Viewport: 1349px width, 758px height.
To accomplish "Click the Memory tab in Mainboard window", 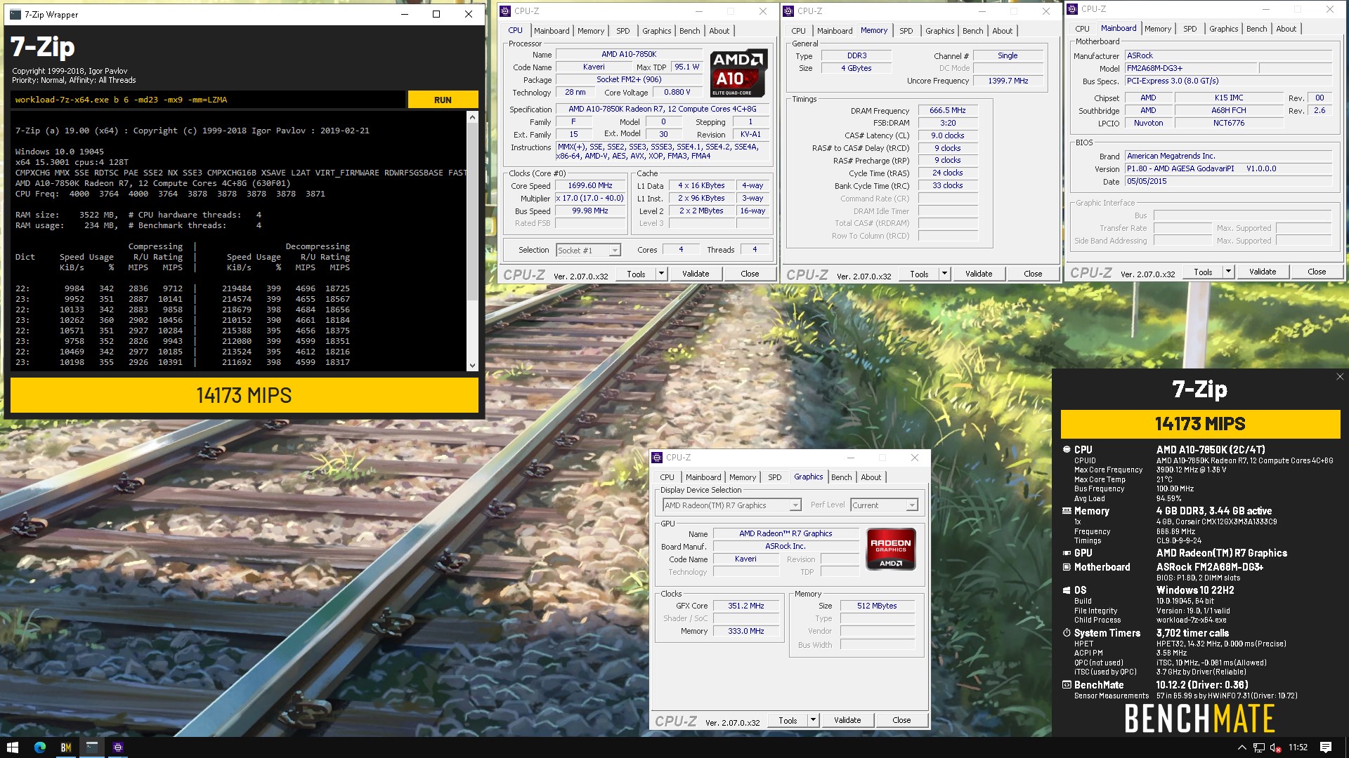I will point(1157,29).
